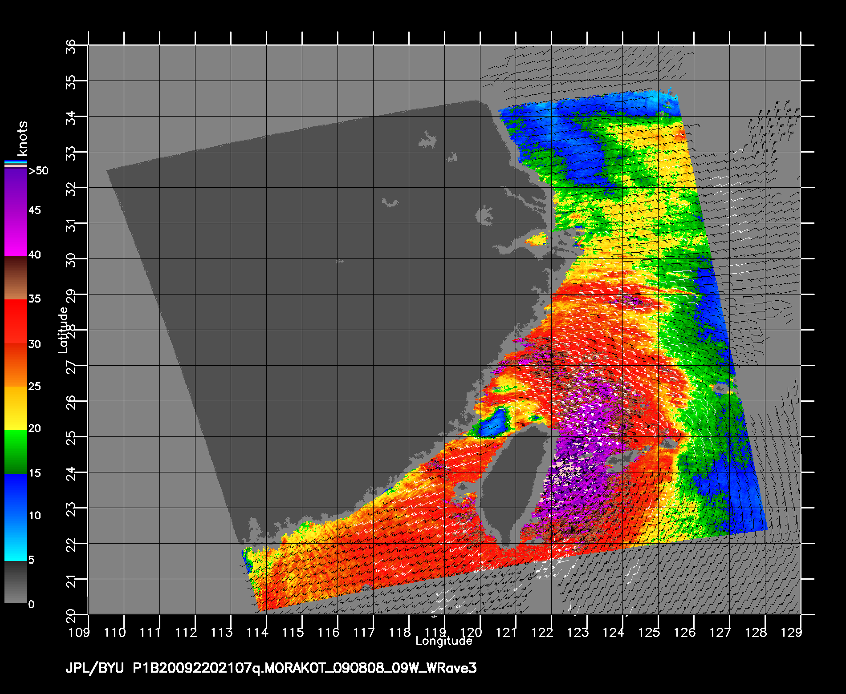Click the '10' legend label
Image resolution: width=846 pixels, height=694 pixels.
coord(35,516)
